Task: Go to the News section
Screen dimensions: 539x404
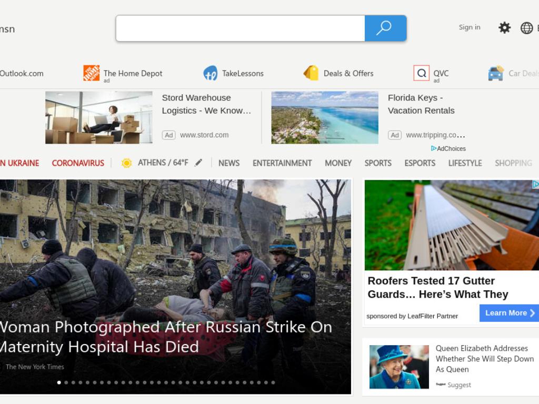Action: [x=229, y=163]
